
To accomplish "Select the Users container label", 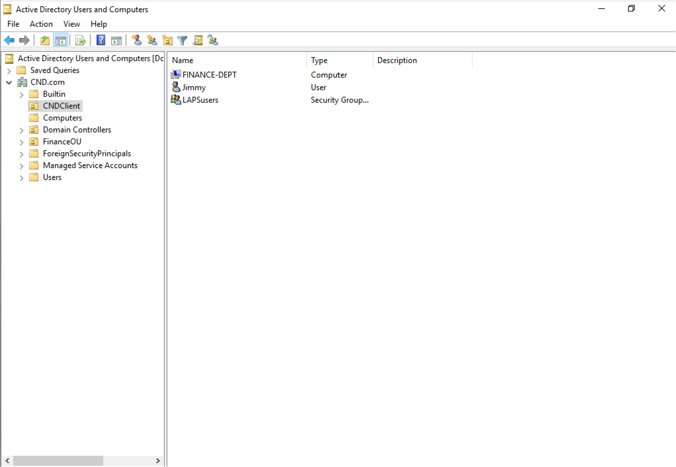I will [x=52, y=177].
